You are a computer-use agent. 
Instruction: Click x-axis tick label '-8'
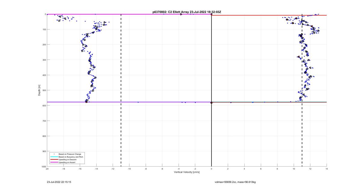pyautogui.click(x=146, y=169)
